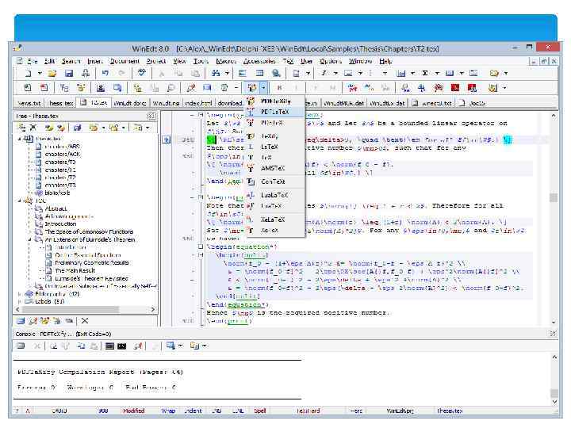The image size is (571, 428).
Task: Close the Tree panel with its corner button
Action: (151, 116)
